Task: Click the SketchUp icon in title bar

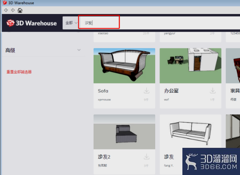Action: [x=5, y=3]
